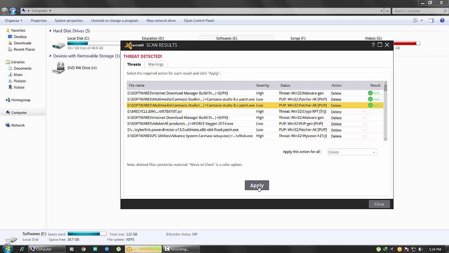Viewport: 449px width, 253px height.
Task: Click the Windows Start orb
Action: (7, 249)
